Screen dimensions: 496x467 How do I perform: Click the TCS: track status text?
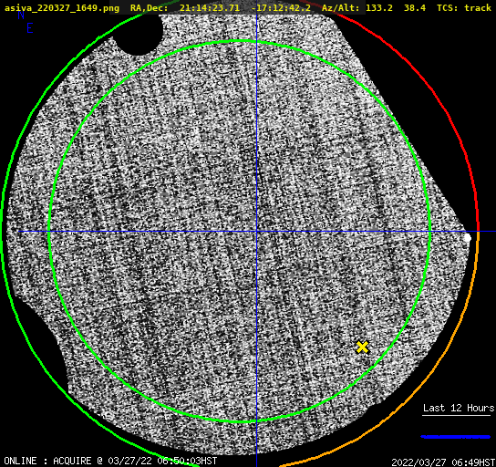click(x=464, y=8)
